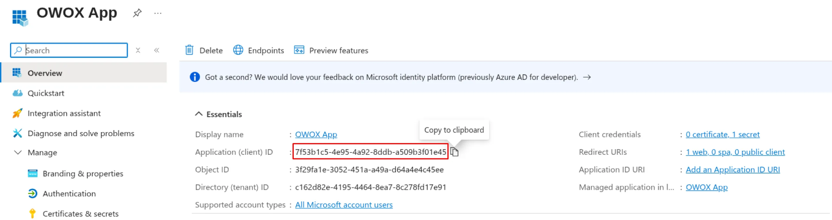The height and width of the screenshot is (220, 832).
Task: Open 1 web, 0 spa redirect URIs link
Action: (x=735, y=152)
